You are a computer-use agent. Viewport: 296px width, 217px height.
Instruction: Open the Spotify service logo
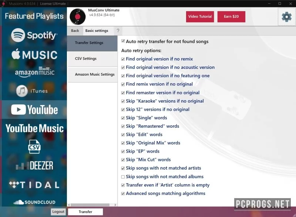34,35
